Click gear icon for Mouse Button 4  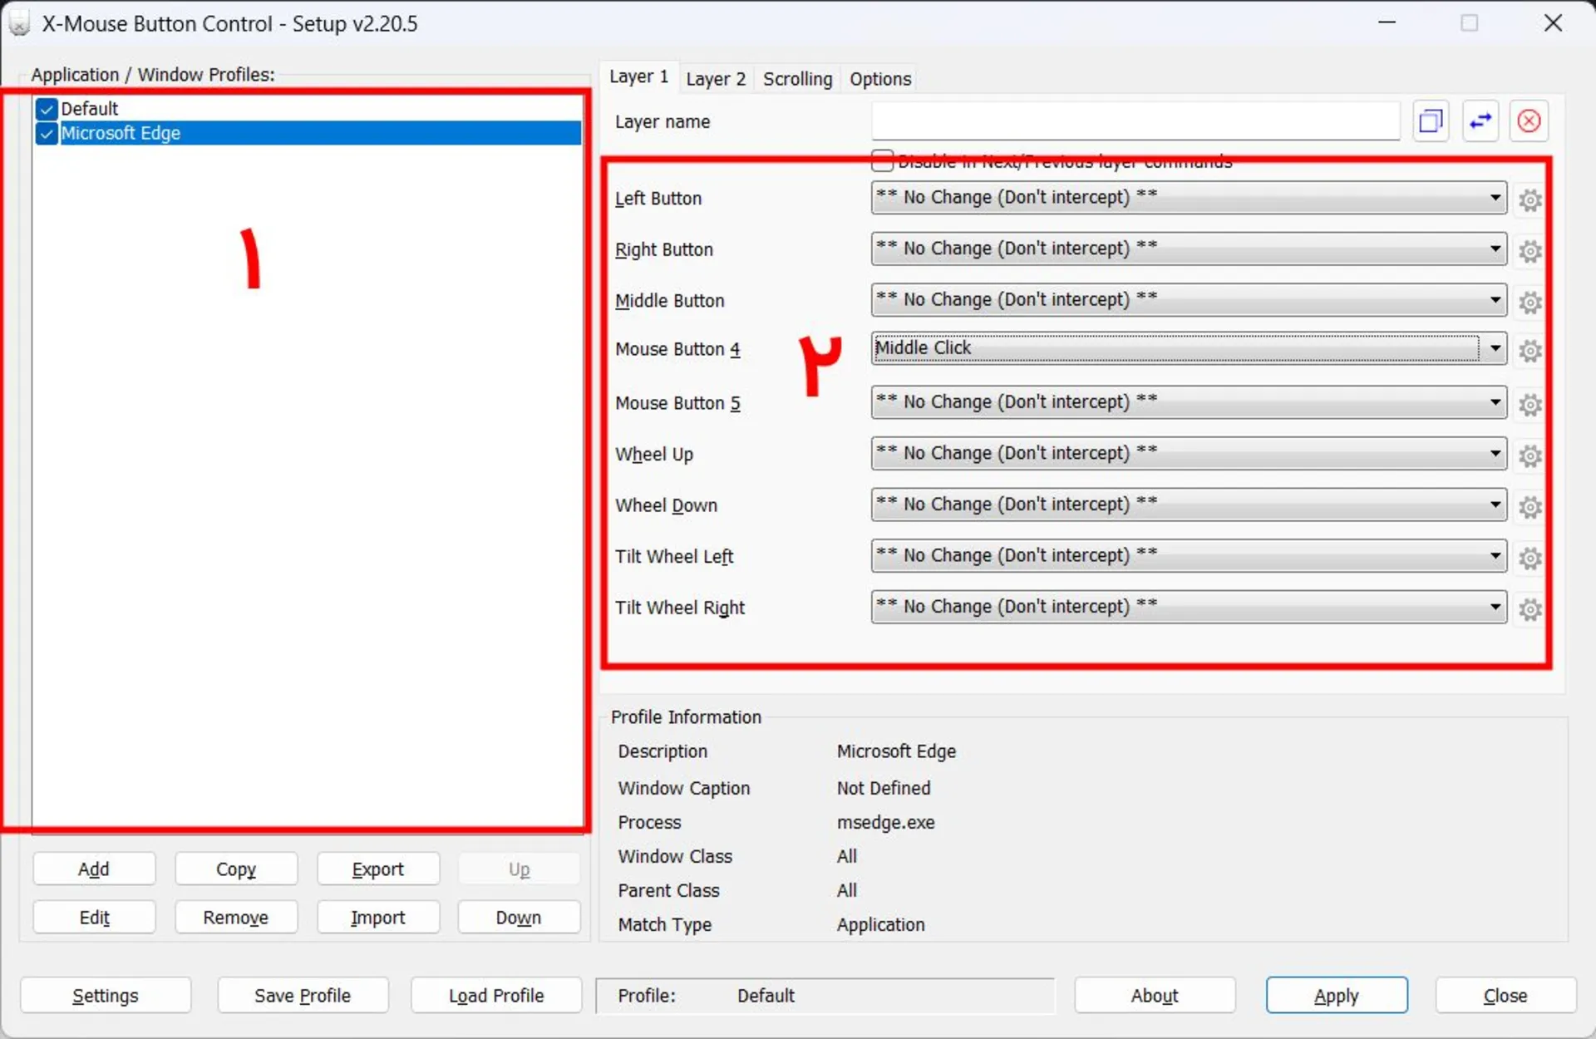coord(1532,351)
